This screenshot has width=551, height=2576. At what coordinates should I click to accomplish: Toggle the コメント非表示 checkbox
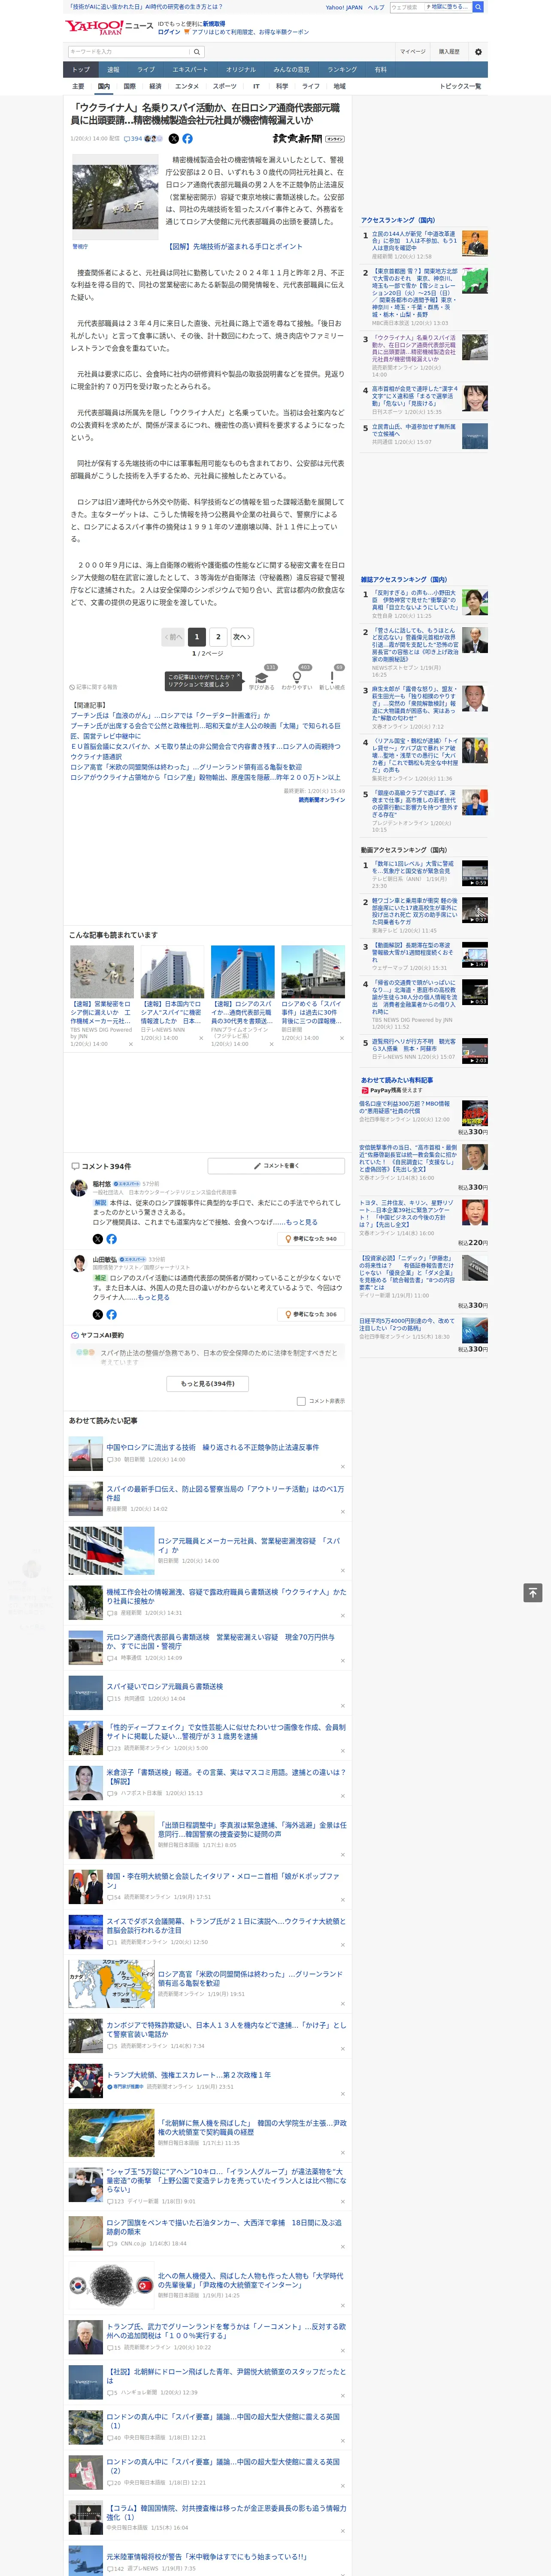tap(301, 1401)
